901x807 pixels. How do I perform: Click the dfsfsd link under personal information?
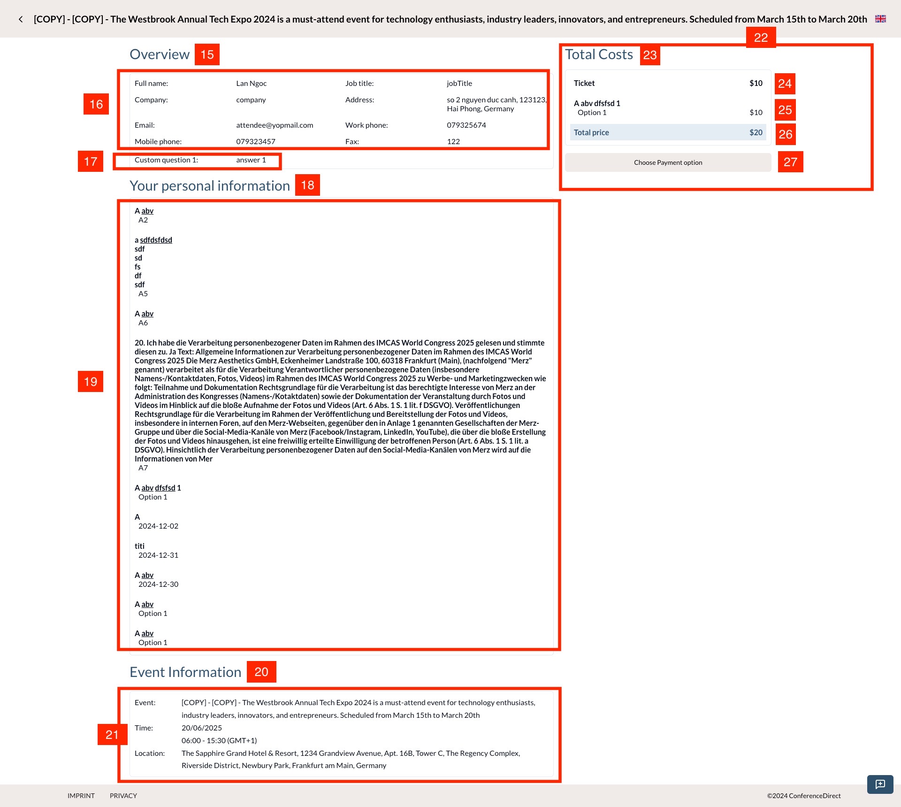pos(165,488)
